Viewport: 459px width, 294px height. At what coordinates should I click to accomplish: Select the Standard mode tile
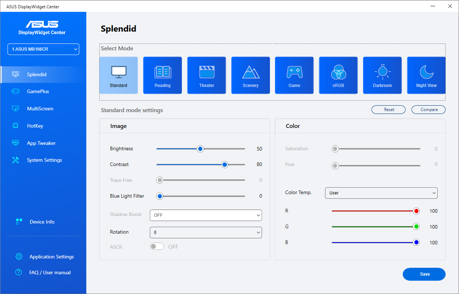click(119, 75)
